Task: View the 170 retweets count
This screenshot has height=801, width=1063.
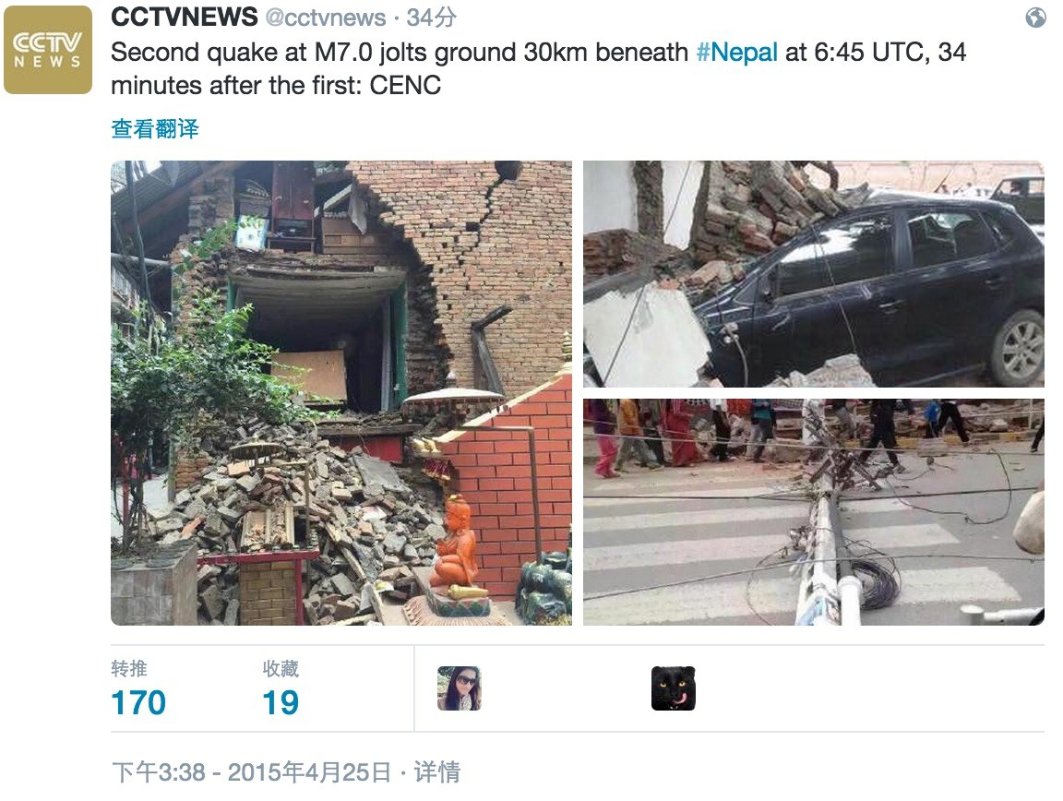Action: [x=138, y=702]
